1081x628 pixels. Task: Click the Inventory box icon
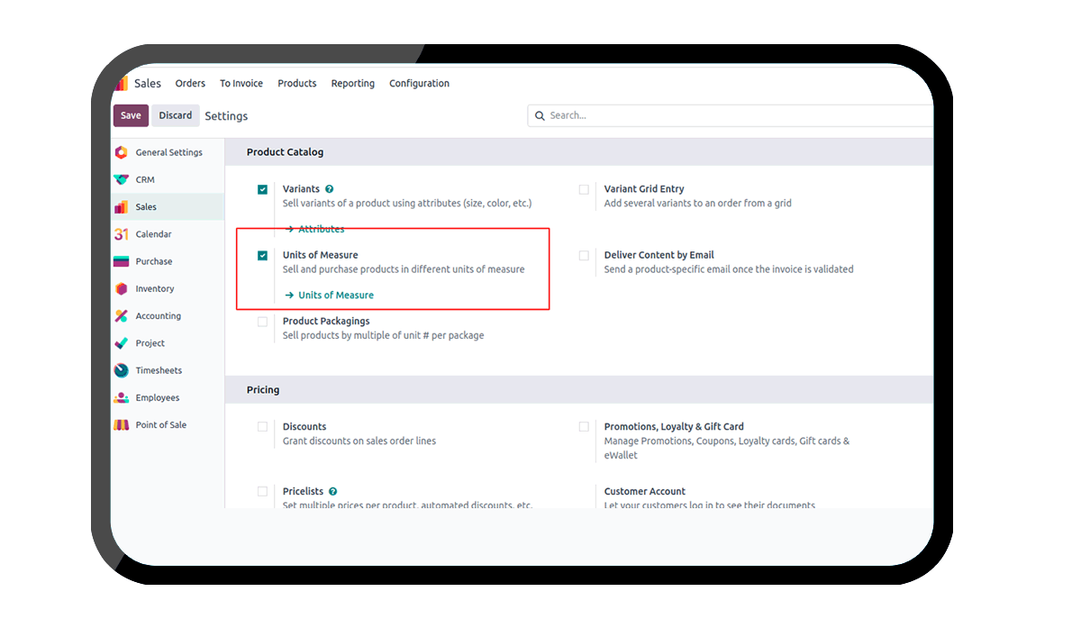[121, 289]
